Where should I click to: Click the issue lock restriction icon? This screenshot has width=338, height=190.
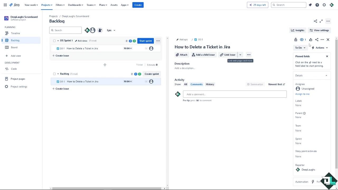pyautogui.click(x=296, y=40)
